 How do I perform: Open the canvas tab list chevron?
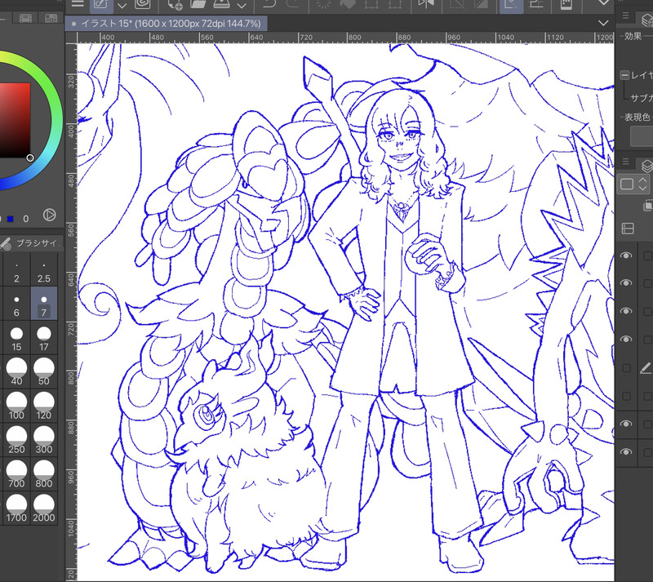[603, 24]
